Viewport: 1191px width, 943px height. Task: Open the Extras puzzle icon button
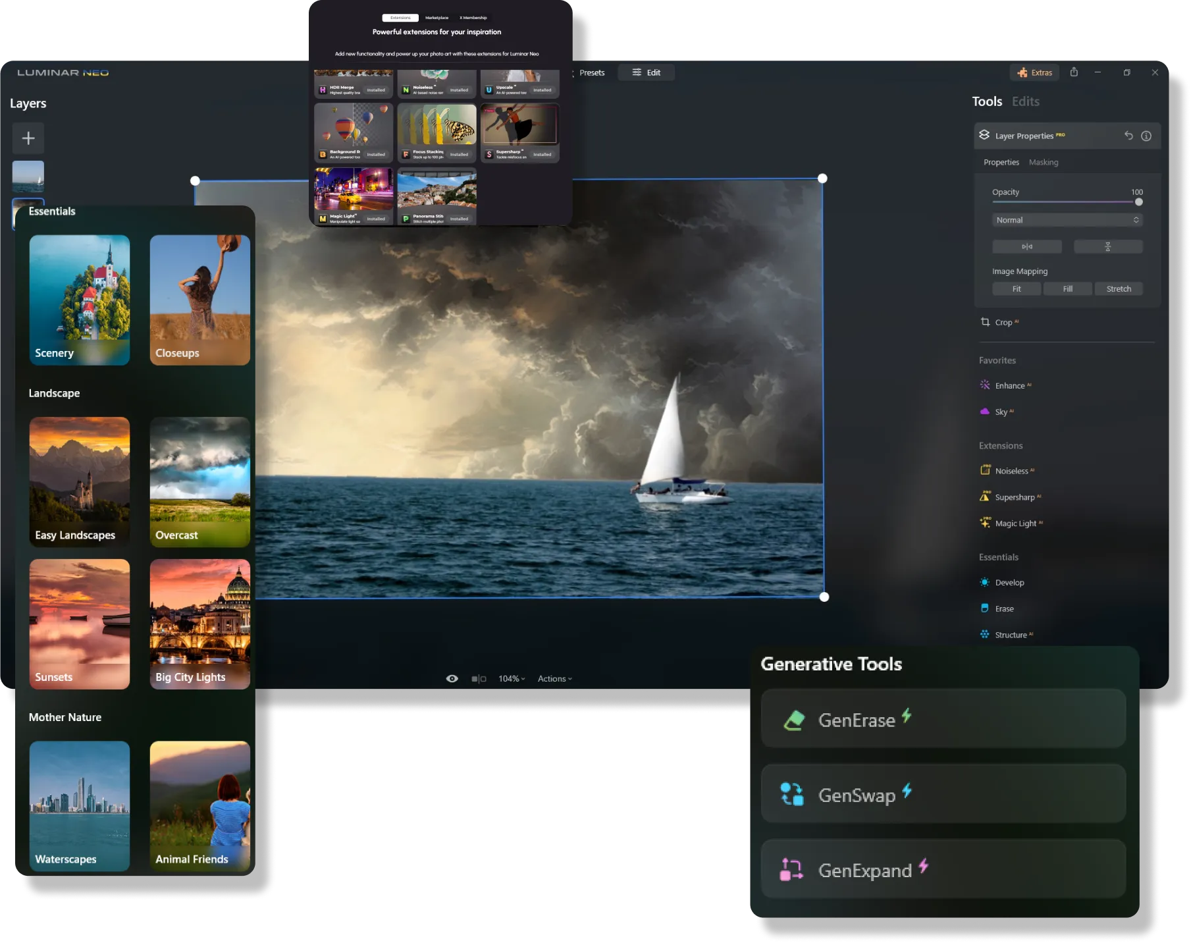click(1034, 72)
